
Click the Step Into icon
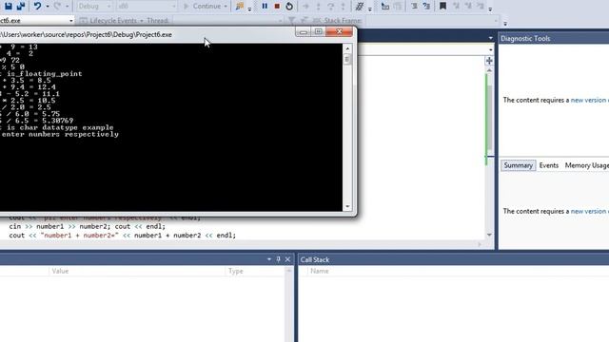coord(318,6)
